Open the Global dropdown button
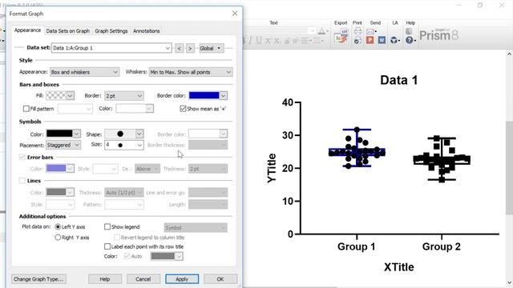This screenshot has height=288, width=513. tap(212, 48)
